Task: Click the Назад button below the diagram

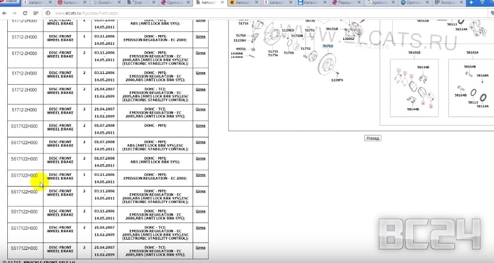Action: pos(373,138)
